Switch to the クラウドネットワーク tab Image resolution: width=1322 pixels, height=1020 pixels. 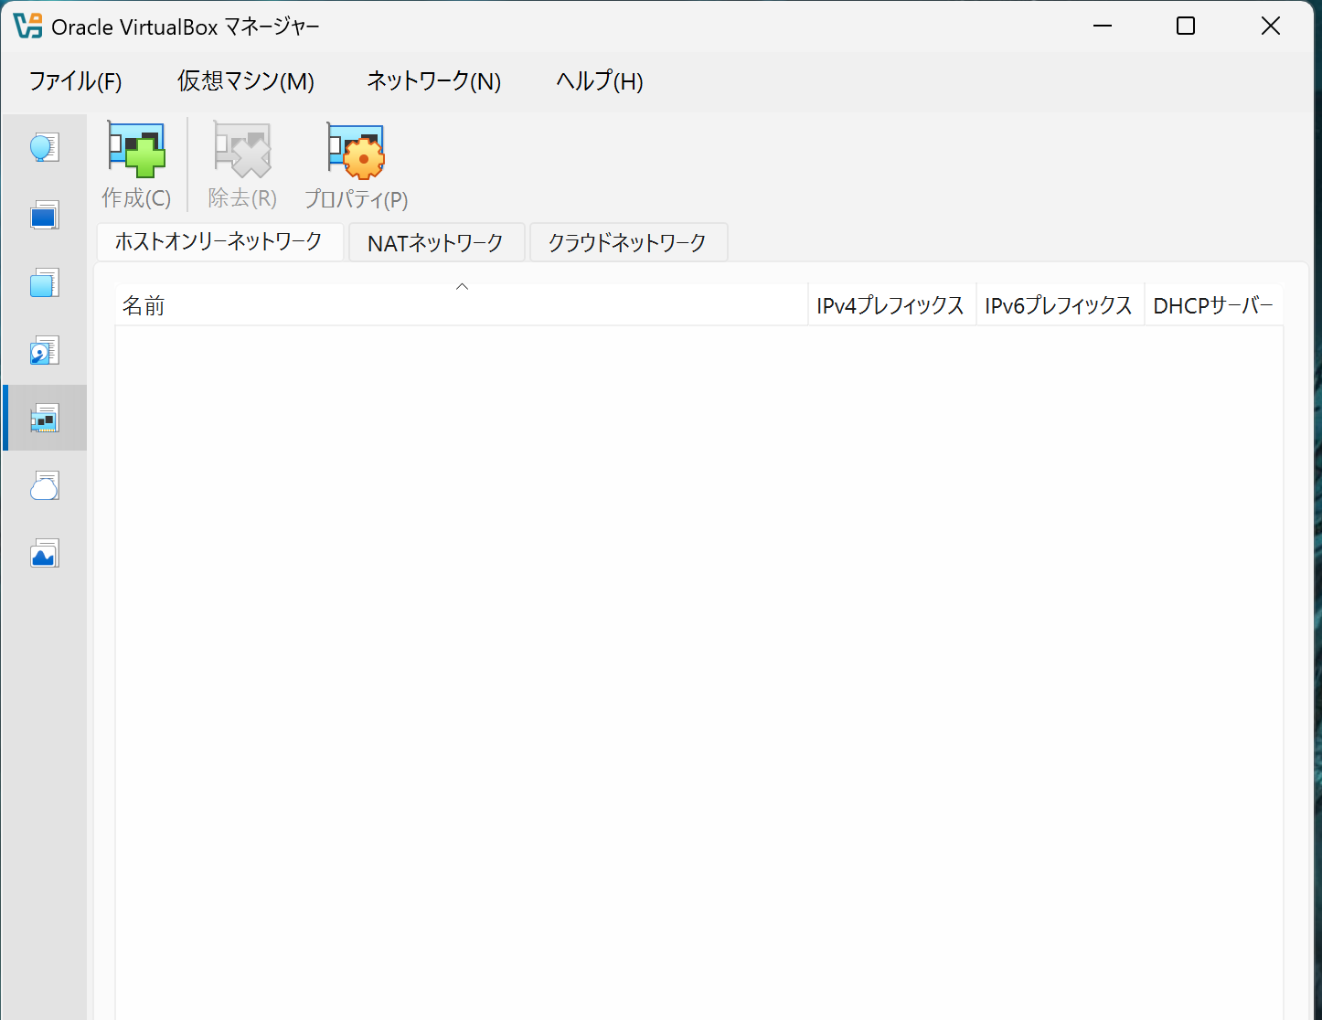(x=628, y=242)
